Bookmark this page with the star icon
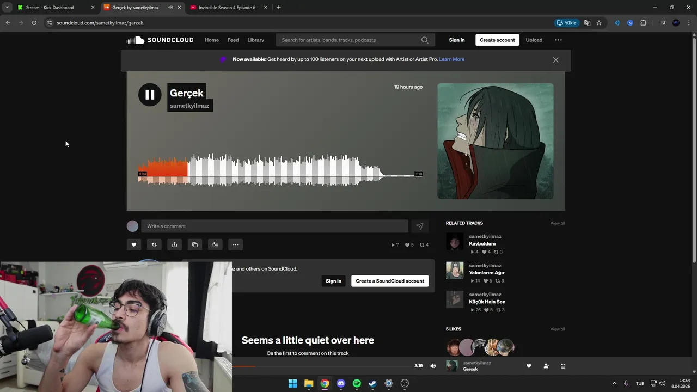This screenshot has width=697, height=392. (x=599, y=23)
